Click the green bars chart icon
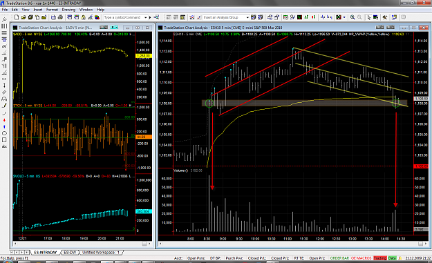432x263 pixels. coord(306,17)
